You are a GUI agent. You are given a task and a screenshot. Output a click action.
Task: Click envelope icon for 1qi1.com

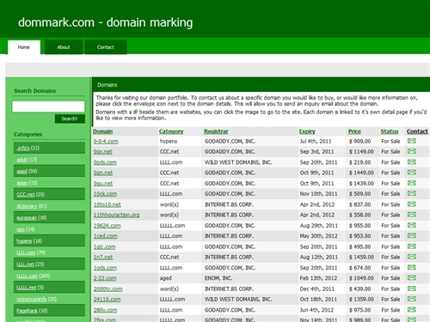(x=412, y=246)
